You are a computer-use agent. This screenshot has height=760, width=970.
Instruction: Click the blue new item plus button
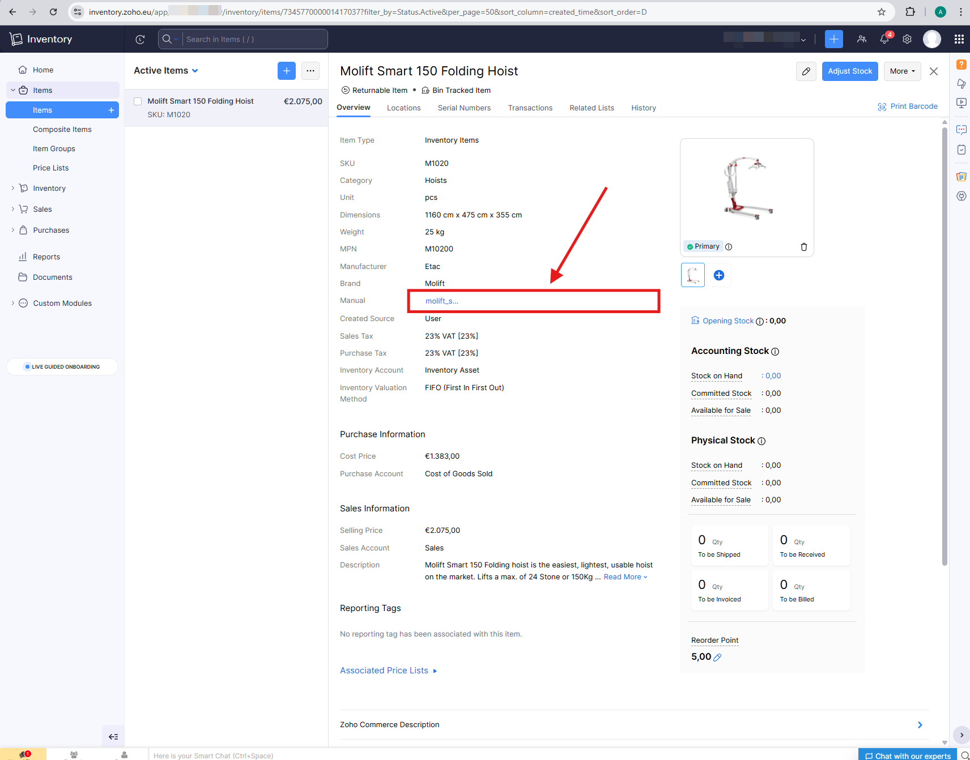click(x=286, y=71)
